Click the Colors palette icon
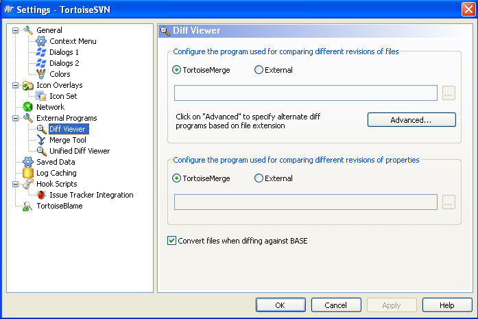 [x=41, y=74]
